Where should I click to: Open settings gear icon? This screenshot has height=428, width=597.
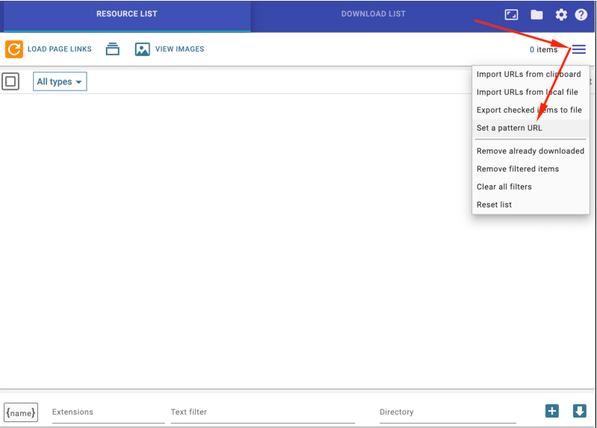tap(561, 15)
